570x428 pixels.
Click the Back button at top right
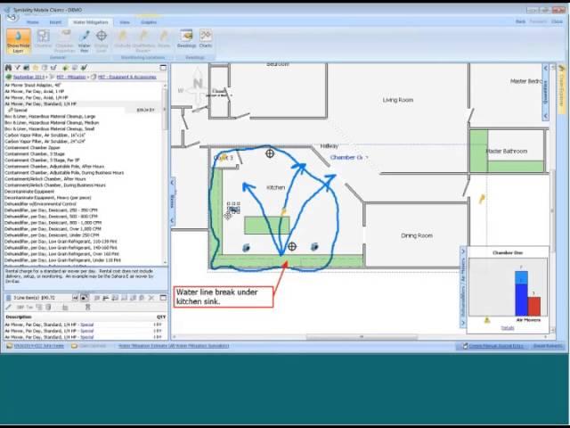click(x=520, y=21)
